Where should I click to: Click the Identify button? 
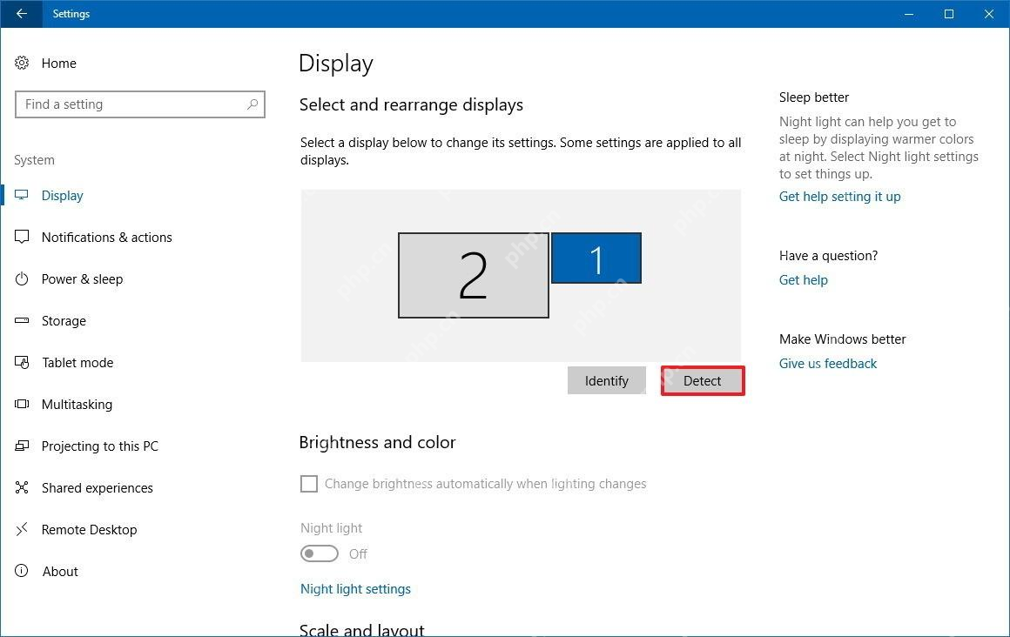tap(607, 380)
